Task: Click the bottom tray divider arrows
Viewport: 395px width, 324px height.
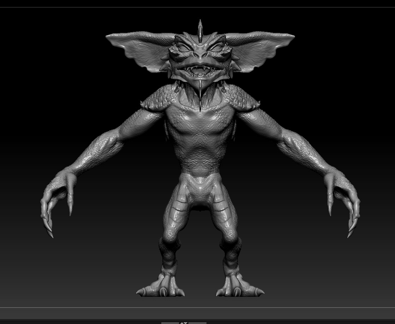Action: [x=184, y=323]
